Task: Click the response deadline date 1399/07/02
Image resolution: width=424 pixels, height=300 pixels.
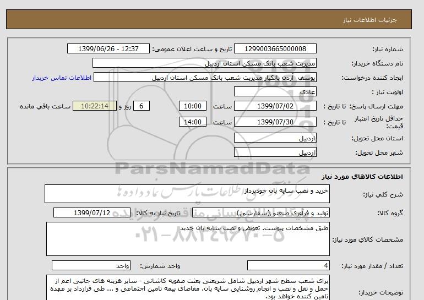Action: click(275, 106)
